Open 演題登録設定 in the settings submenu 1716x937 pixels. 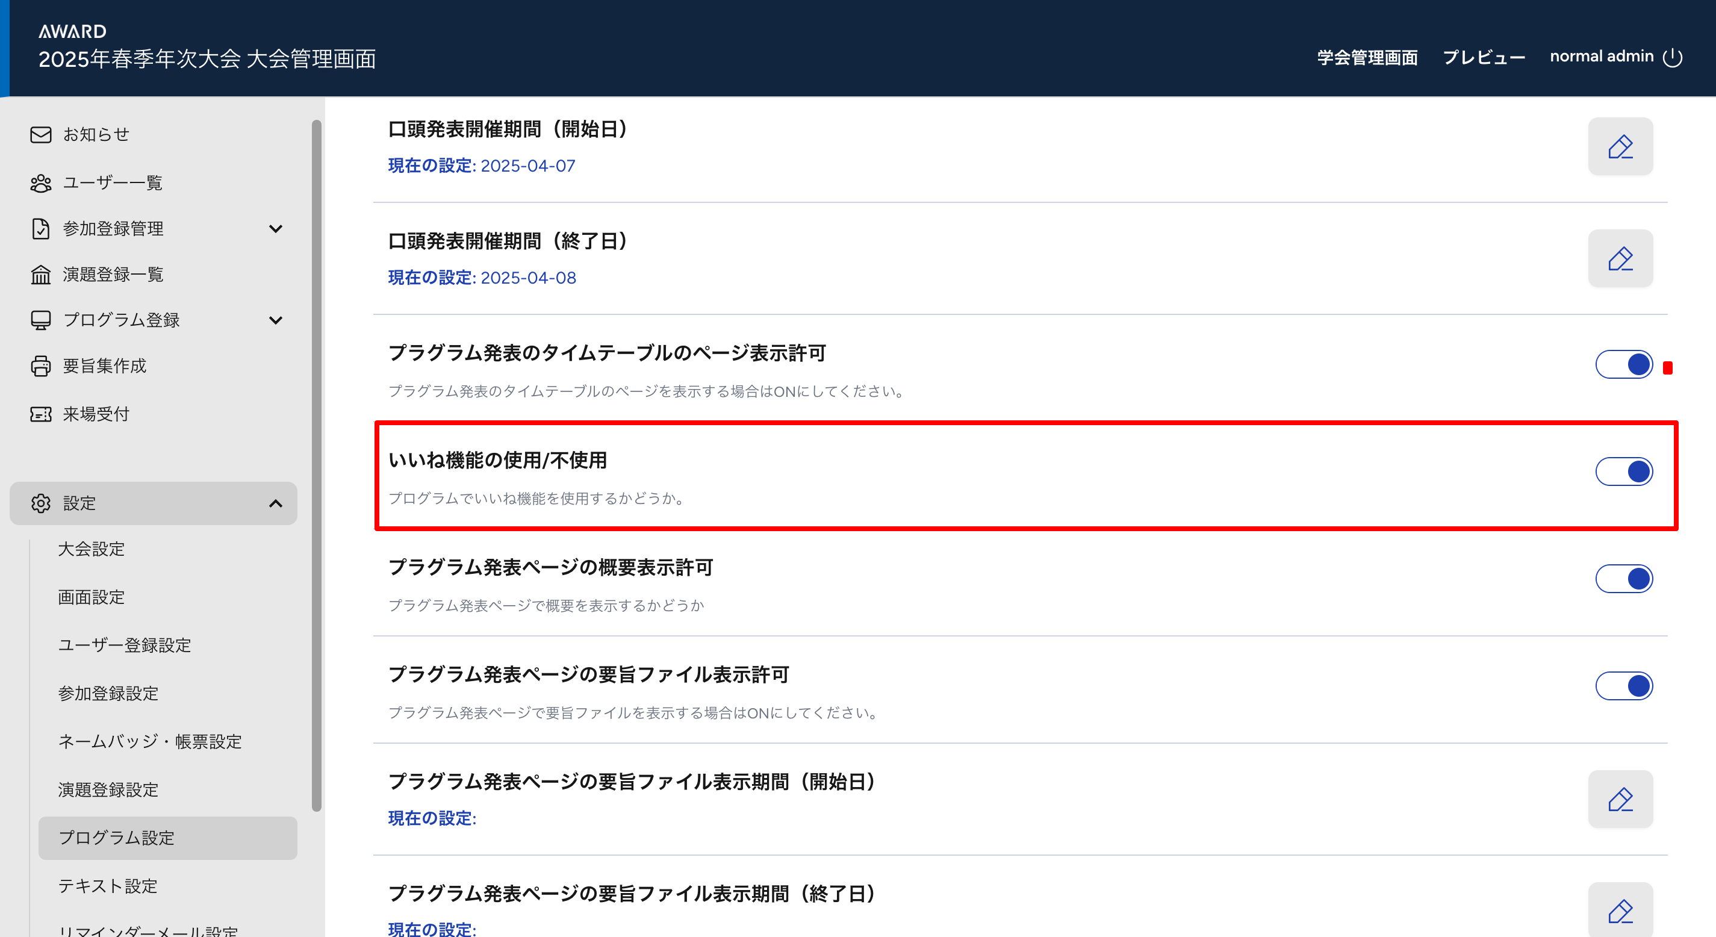(x=108, y=789)
